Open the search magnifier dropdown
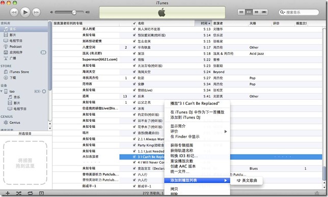This screenshot has width=328, height=197. [282, 12]
